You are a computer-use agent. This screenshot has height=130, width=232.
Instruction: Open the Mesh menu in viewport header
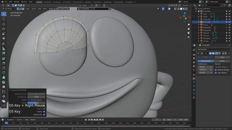[x=45, y=9]
